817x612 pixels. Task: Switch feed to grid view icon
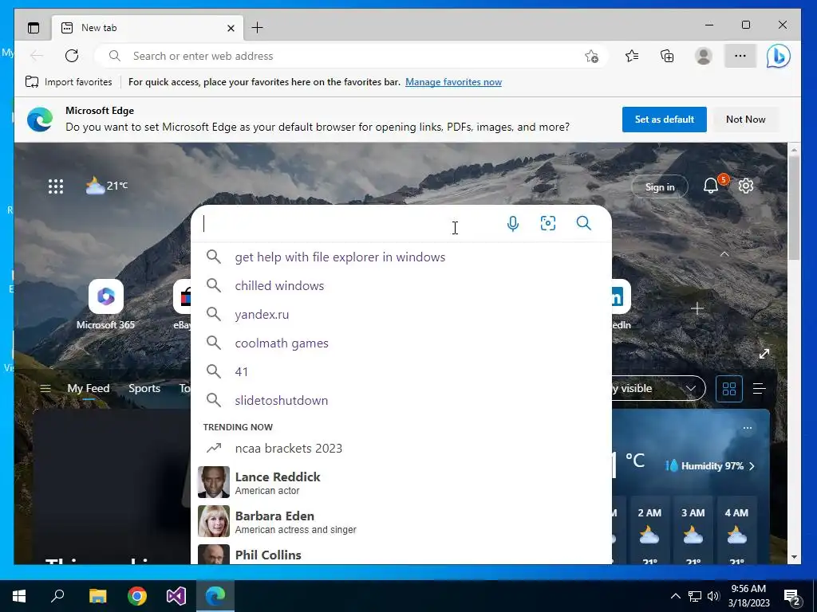[729, 388]
